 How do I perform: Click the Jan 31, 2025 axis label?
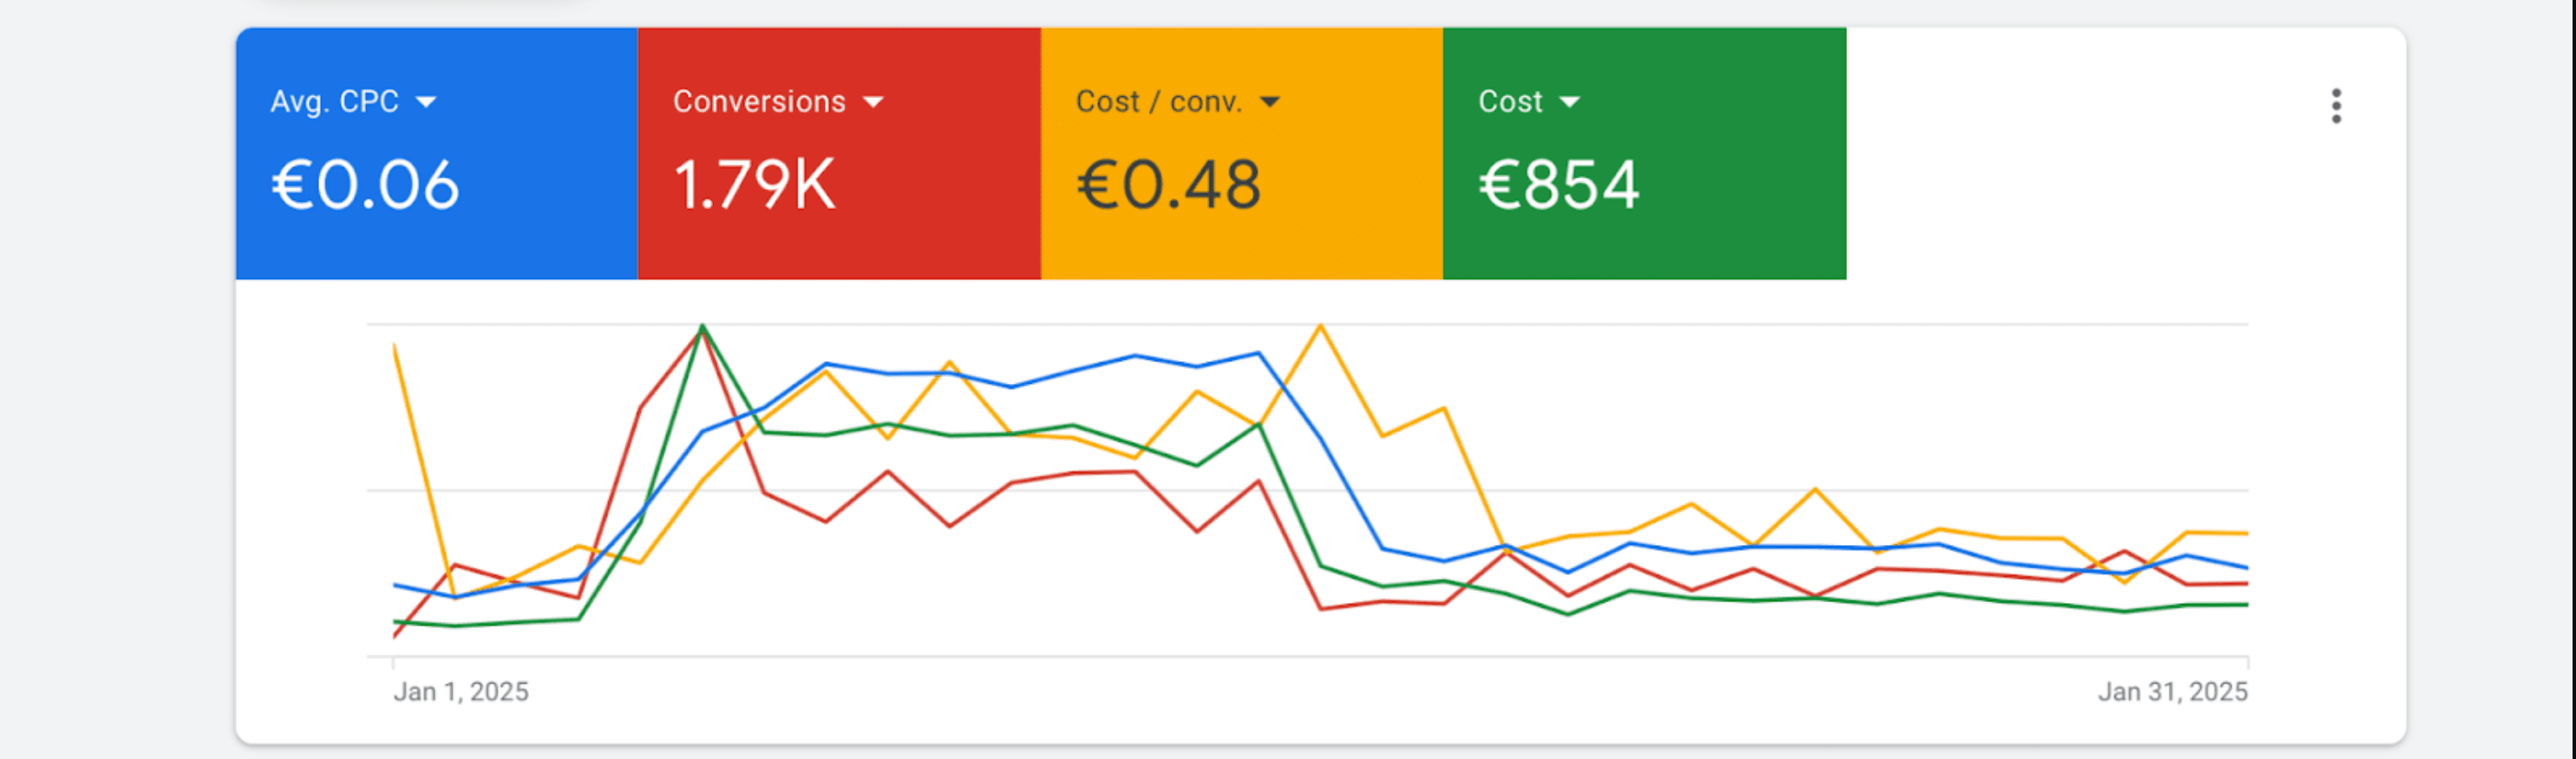click(2172, 691)
